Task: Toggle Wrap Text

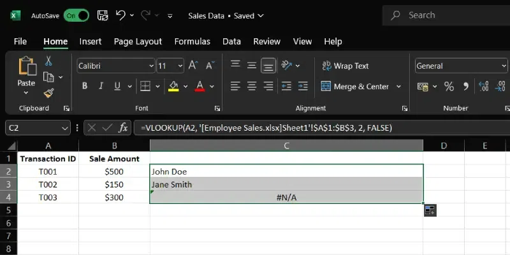Action: tap(346, 66)
